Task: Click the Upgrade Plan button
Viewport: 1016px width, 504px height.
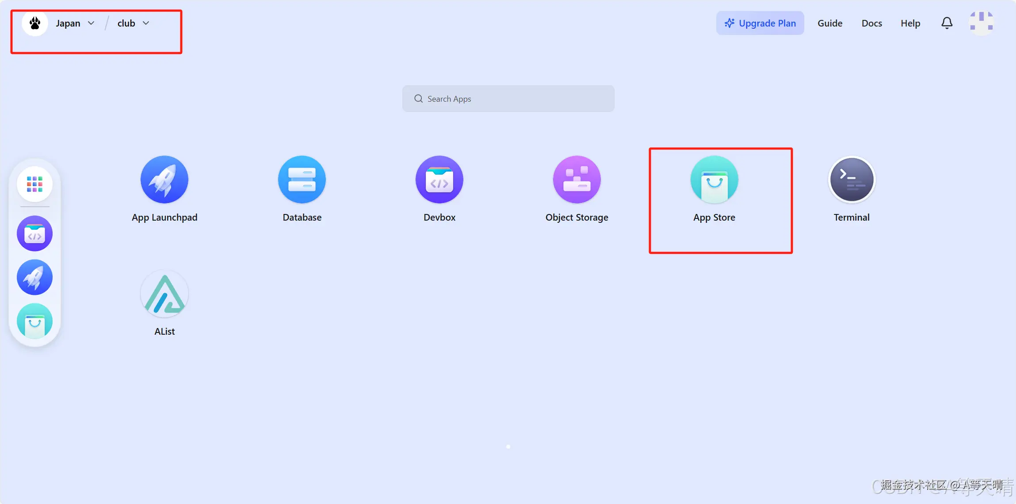Action: click(760, 23)
